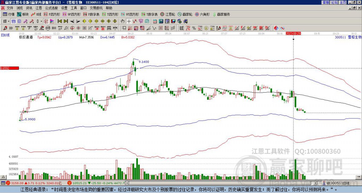Click the save floppy disk icon
The image size is (362, 193).
click(x=173, y=21)
